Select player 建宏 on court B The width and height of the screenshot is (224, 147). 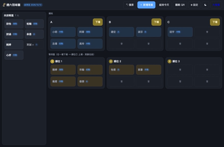click(x=122, y=32)
